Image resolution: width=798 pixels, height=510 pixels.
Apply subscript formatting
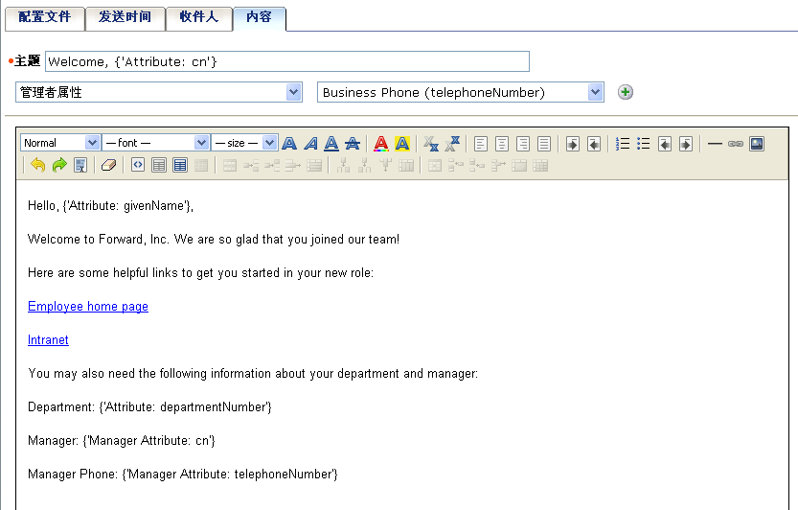click(x=431, y=144)
